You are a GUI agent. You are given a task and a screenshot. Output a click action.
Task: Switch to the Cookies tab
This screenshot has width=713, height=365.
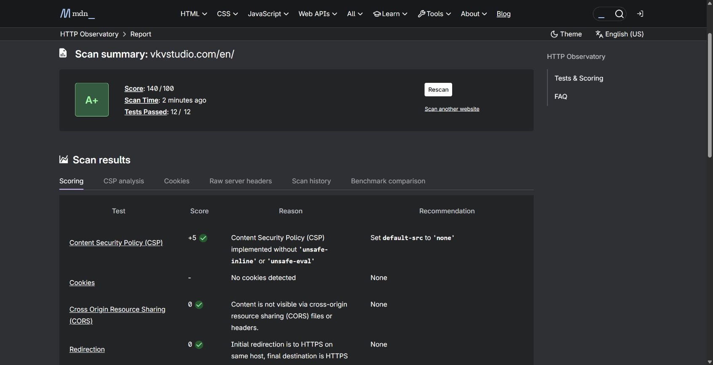(x=177, y=181)
